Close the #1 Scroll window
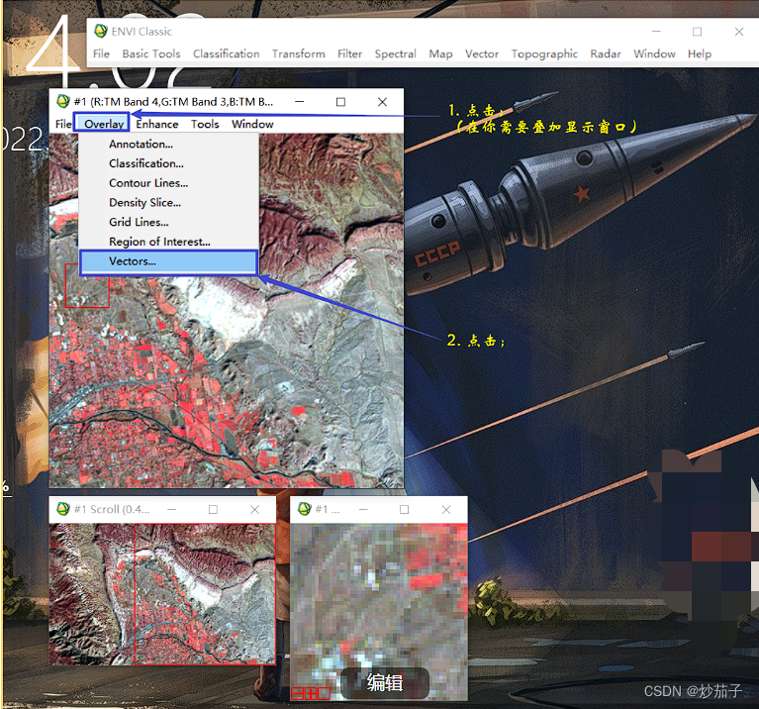Screen dimensions: 759x709 [x=254, y=510]
